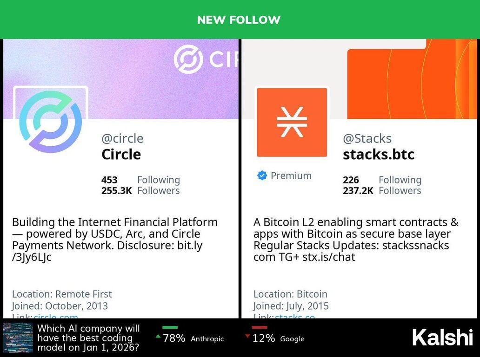
Task: Select the 12% Google market option
Action: (x=278, y=338)
